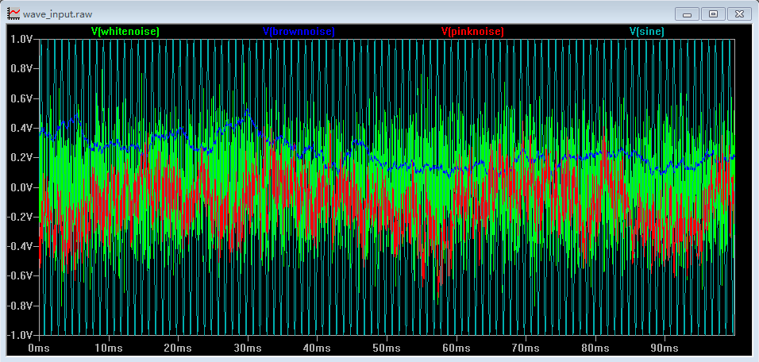Screen dimensions: 759x362
Task: Click the 0ms time axis label
Action: 39,349
